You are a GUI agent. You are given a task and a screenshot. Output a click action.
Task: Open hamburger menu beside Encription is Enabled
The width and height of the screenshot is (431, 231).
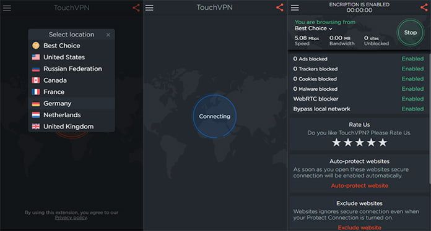click(295, 7)
